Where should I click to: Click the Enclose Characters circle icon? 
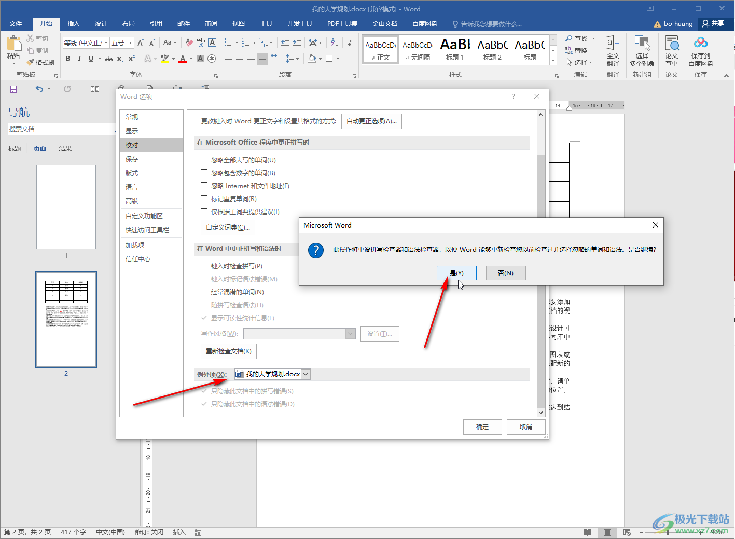pos(212,59)
